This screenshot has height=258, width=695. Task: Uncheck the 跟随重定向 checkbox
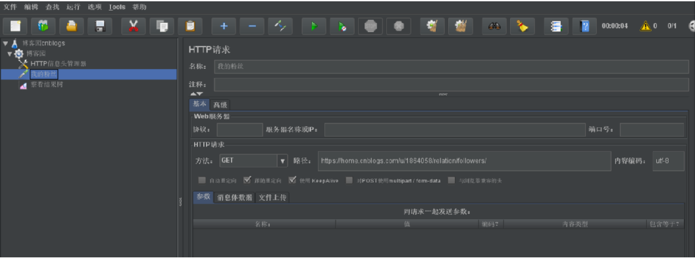247,181
